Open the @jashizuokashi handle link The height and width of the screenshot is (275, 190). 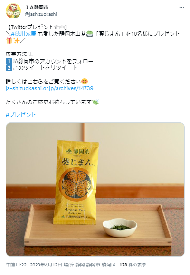(41, 14)
